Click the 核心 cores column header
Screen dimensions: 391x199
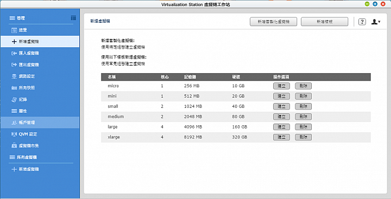[165, 77]
